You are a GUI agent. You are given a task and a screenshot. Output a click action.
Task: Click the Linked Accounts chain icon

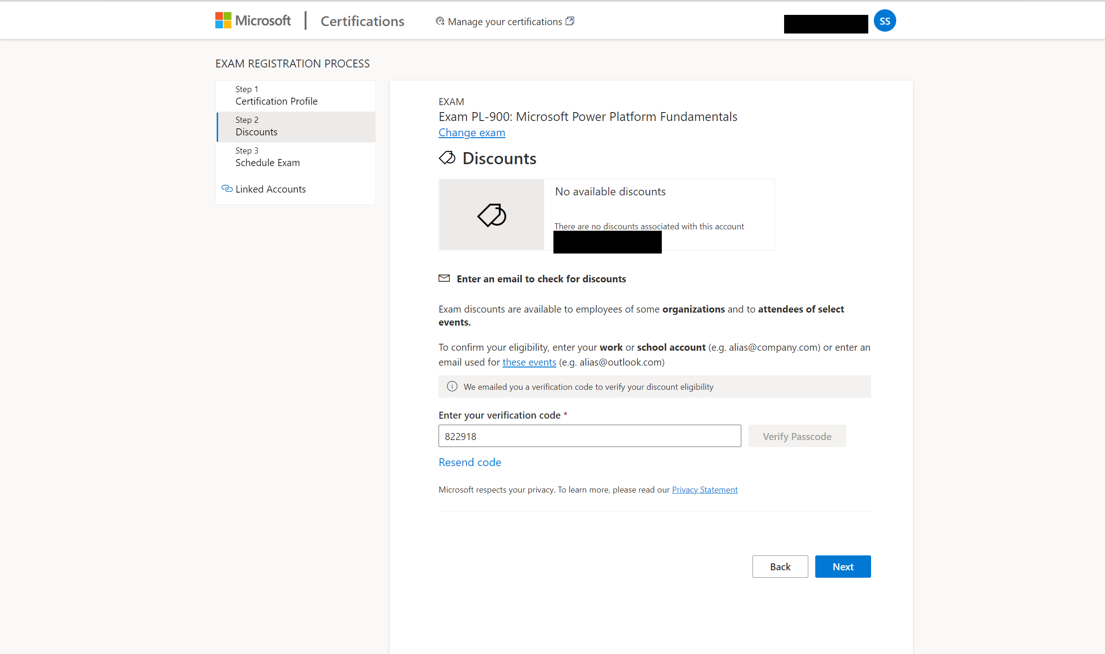(227, 188)
